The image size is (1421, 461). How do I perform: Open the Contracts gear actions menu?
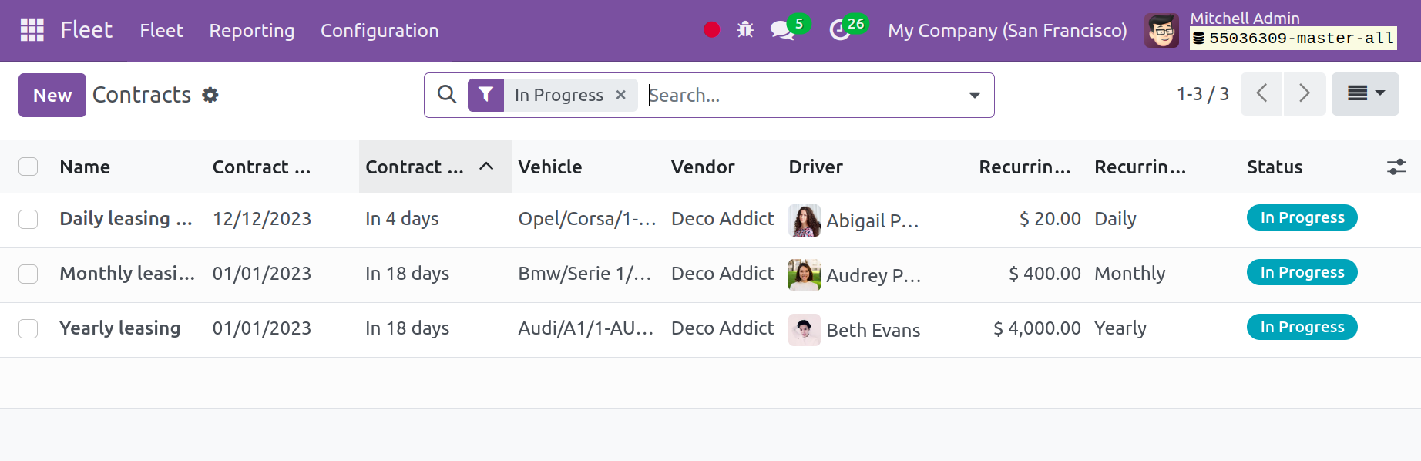click(x=210, y=95)
